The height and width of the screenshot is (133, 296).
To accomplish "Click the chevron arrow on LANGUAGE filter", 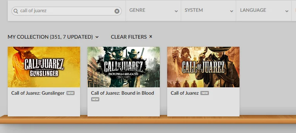I will pos(287,11).
